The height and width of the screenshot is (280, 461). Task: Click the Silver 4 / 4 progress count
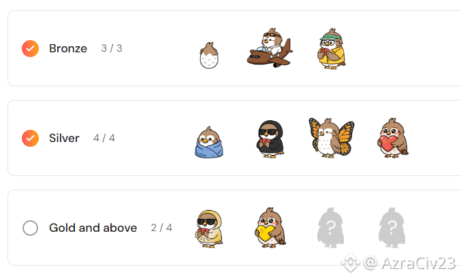click(x=104, y=138)
